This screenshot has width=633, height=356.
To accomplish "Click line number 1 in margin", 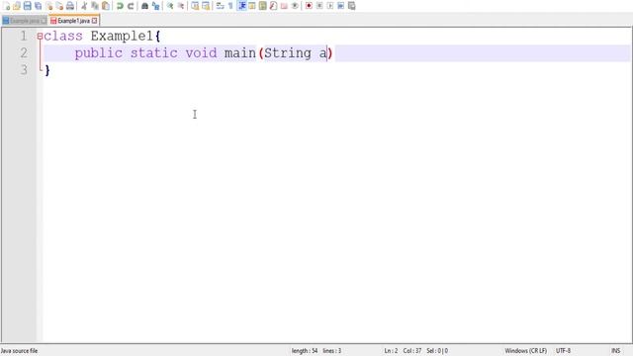I will click(24, 36).
